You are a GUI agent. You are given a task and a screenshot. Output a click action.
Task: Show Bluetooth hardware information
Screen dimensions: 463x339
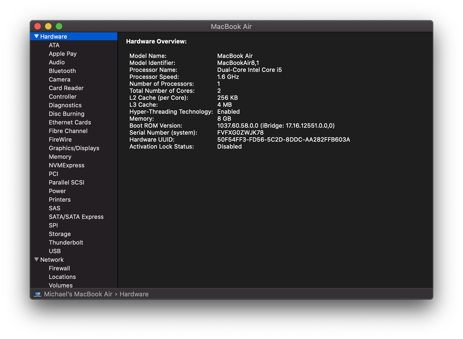(x=63, y=71)
